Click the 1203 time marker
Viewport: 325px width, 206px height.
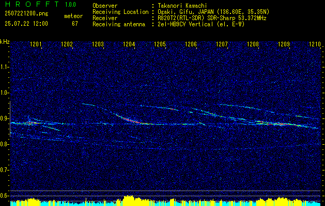(x=98, y=44)
